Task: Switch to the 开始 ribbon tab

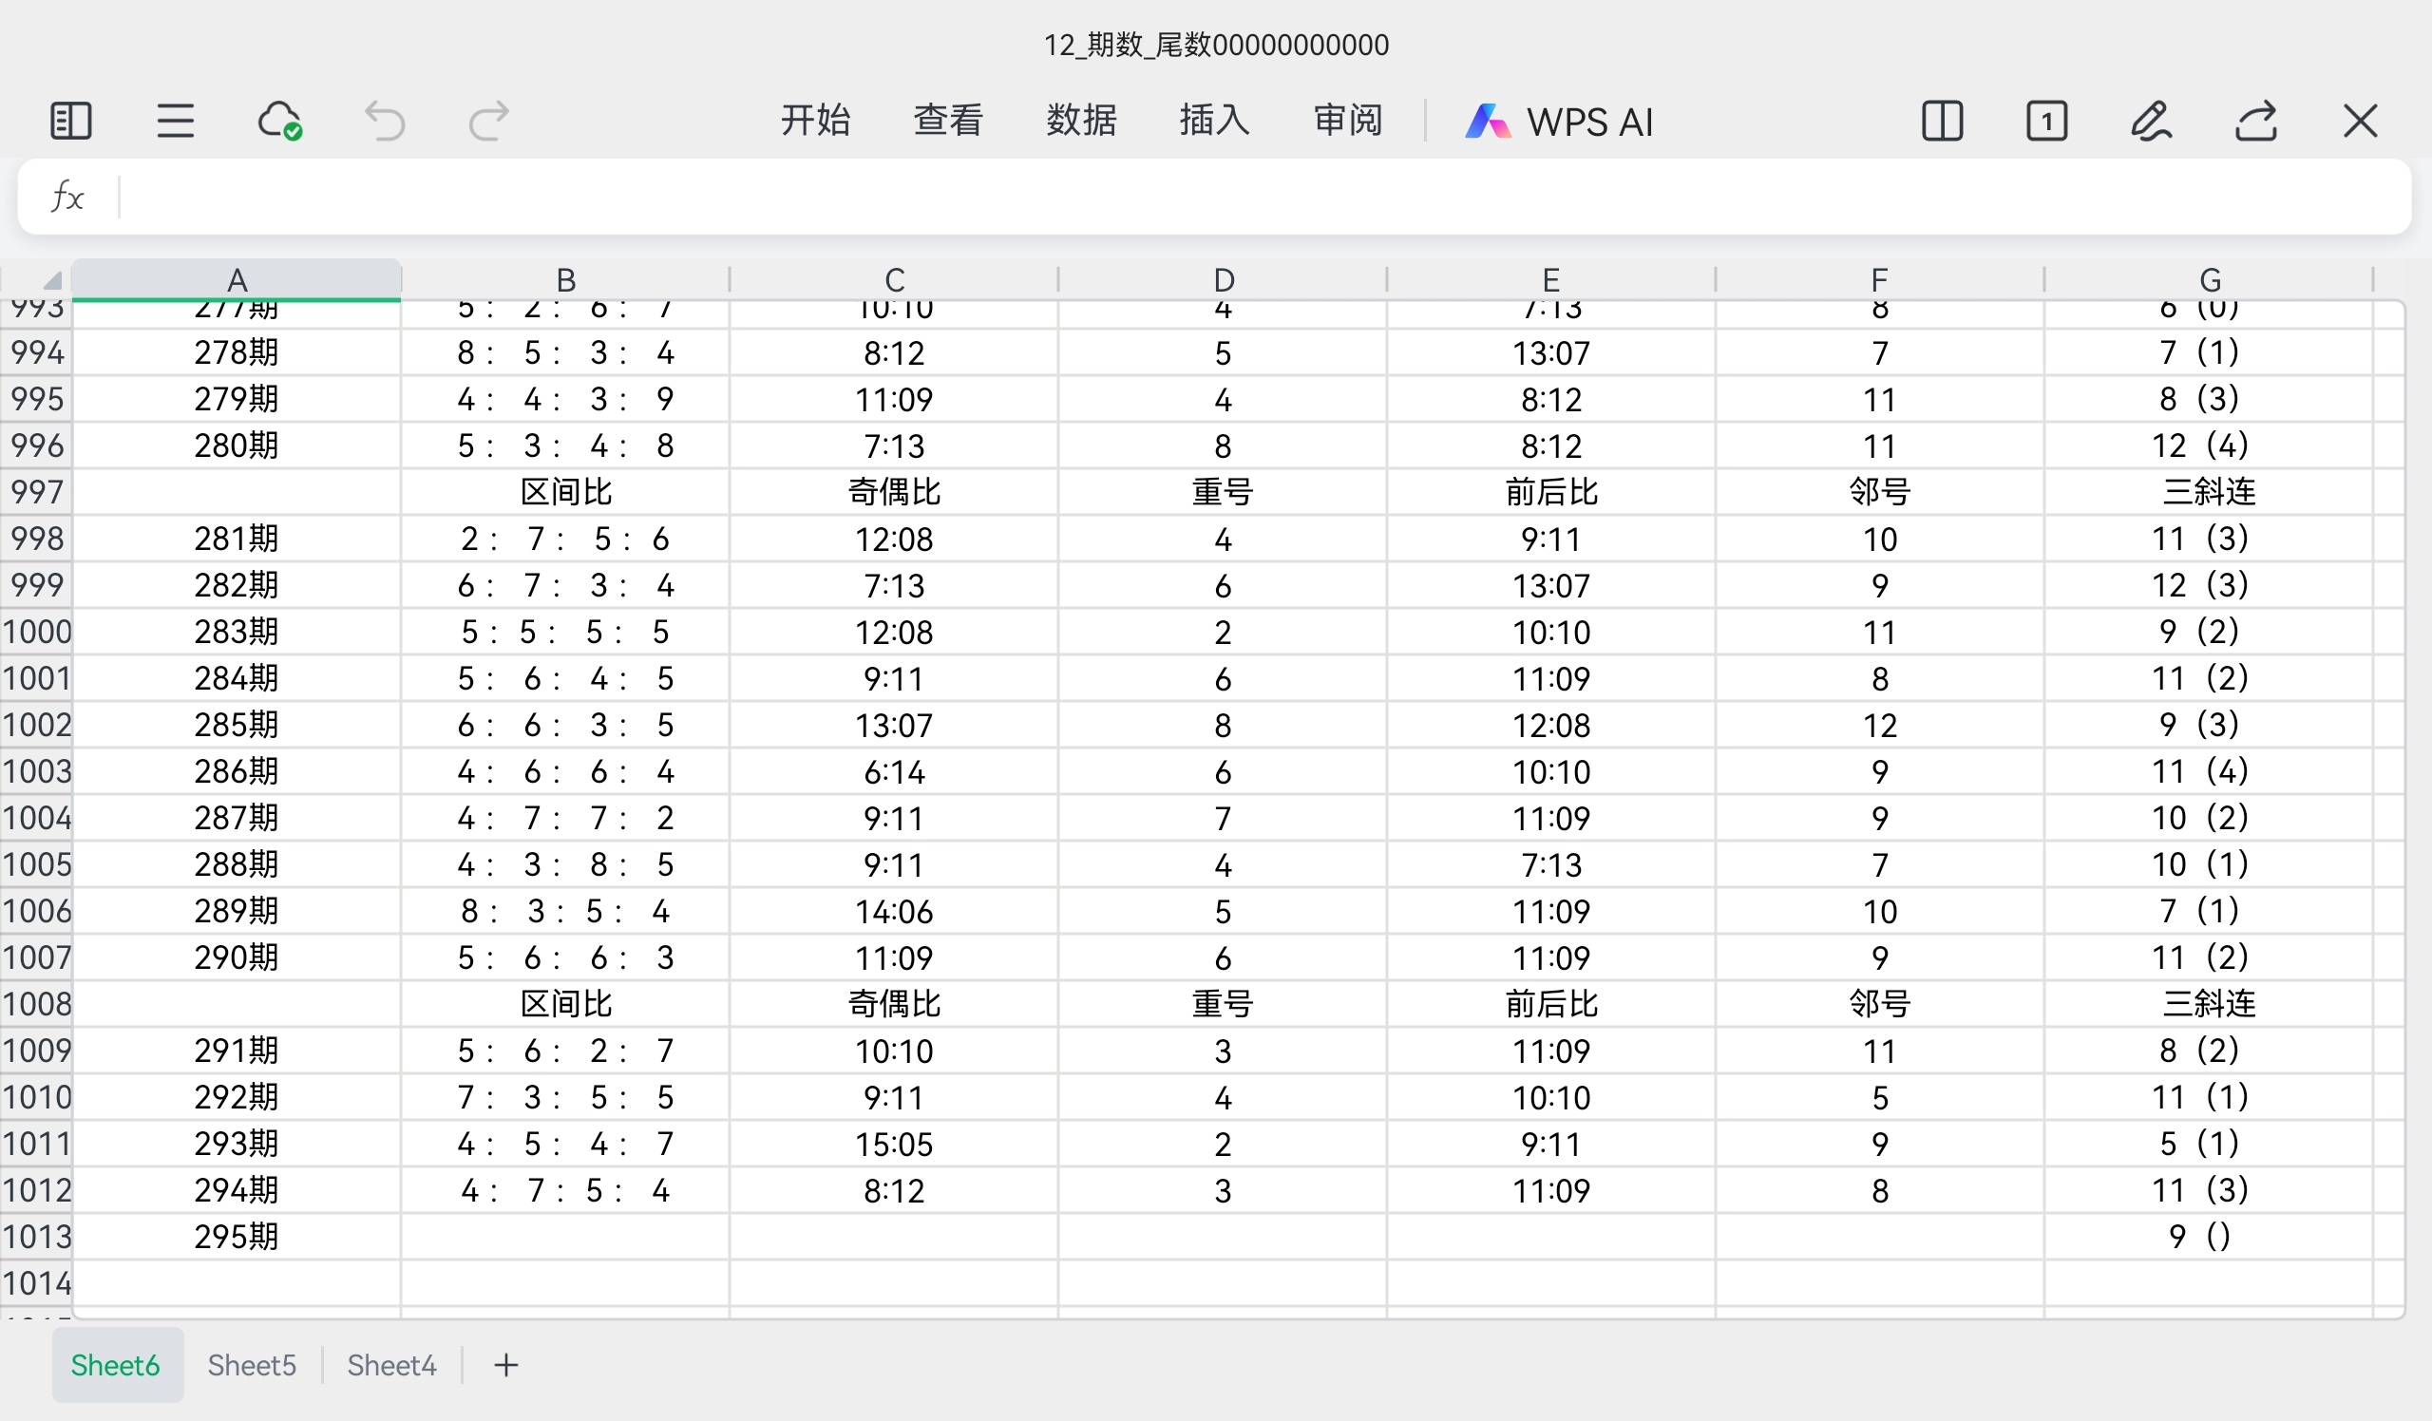Action: [x=815, y=121]
